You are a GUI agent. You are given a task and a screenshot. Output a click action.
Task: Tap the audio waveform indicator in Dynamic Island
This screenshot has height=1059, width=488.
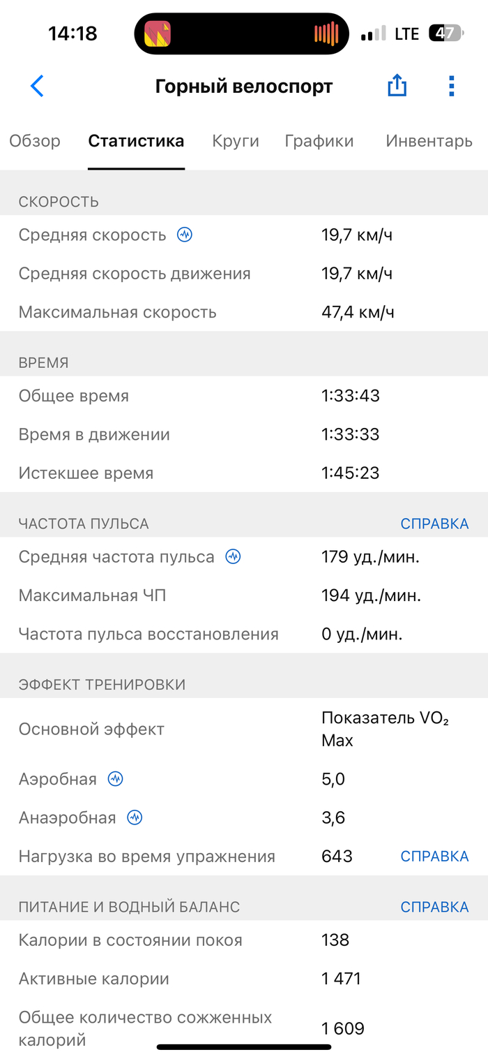tap(326, 34)
